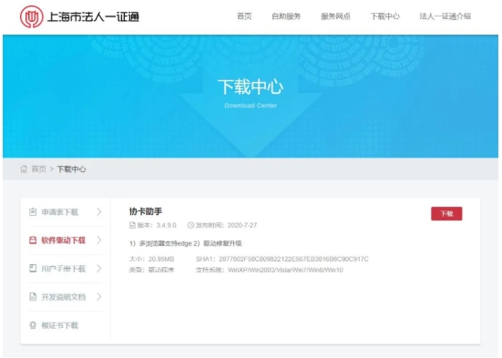Open the 自助服务 navigation menu item
This screenshot has width=502, height=358.
(286, 16)
